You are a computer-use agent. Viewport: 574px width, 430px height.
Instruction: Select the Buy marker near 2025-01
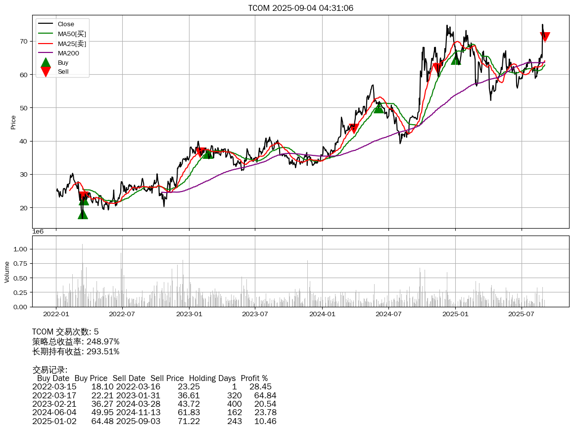coord(456,59)
